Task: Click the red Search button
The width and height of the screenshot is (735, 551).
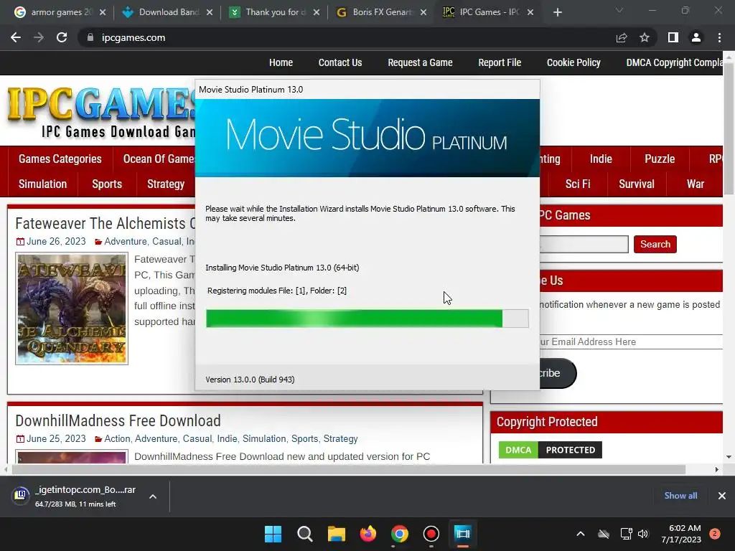Action: point(655,244)
